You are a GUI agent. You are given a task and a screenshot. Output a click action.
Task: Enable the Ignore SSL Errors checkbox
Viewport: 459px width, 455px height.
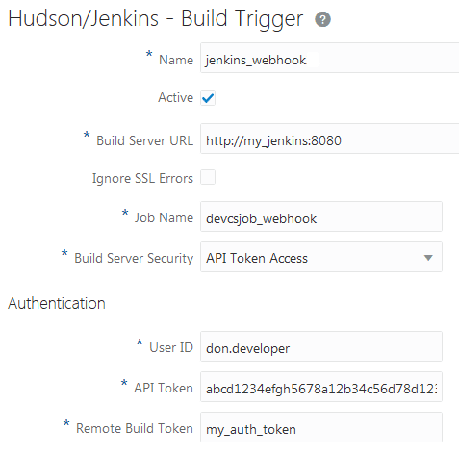[x=208, y=177]
